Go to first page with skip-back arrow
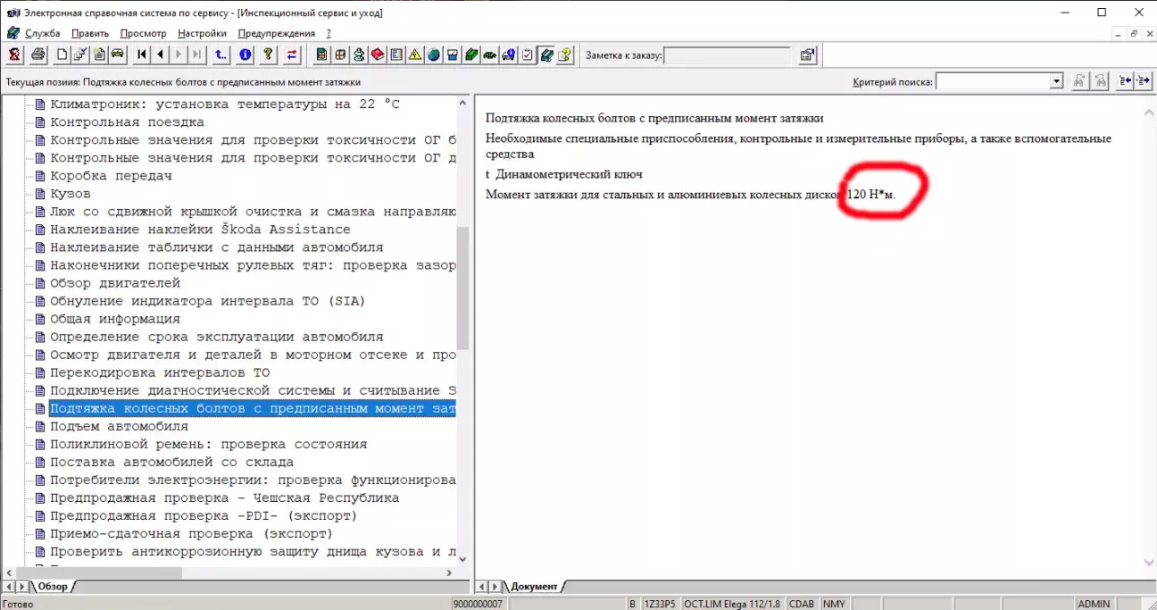 coord(142,54)
